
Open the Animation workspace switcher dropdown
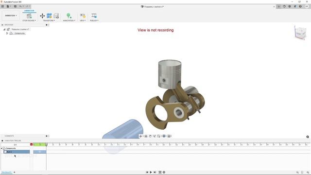pyautogui.click(x=11, y=16)
